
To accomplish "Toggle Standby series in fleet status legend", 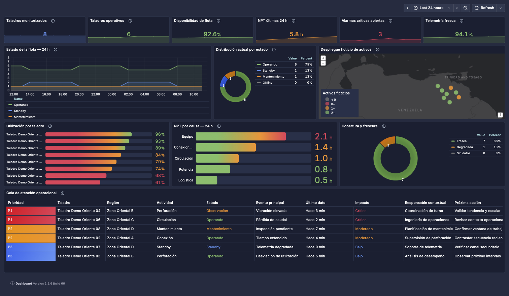I will click(20, 111).
